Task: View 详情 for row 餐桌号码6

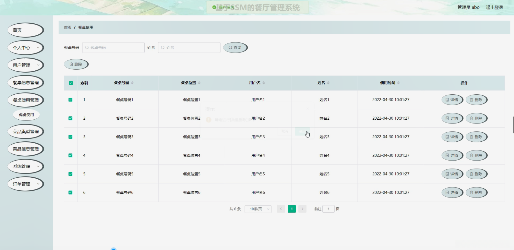Action: pyautogui.click(x=452, y=193)
